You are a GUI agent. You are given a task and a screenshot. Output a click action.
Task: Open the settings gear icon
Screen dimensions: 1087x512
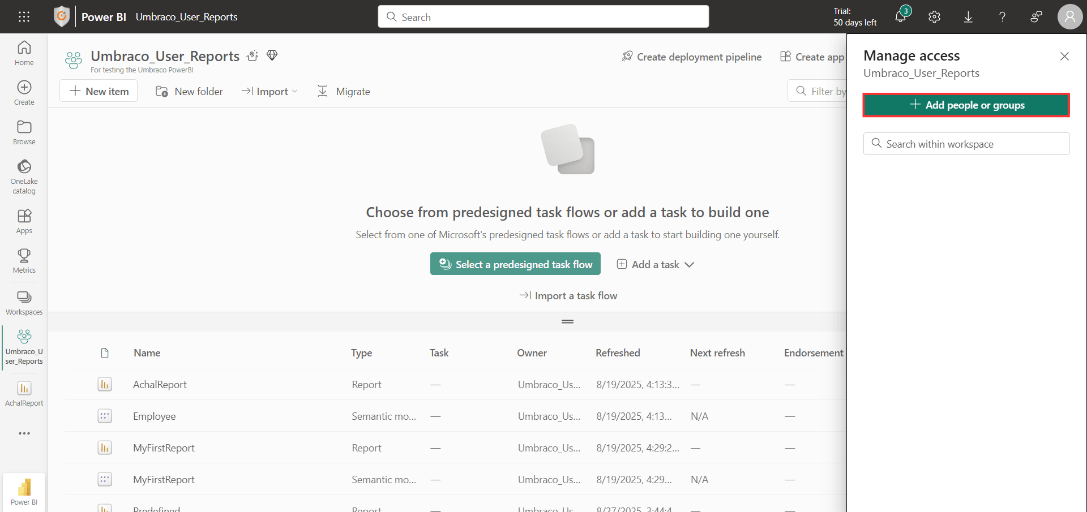935,17
